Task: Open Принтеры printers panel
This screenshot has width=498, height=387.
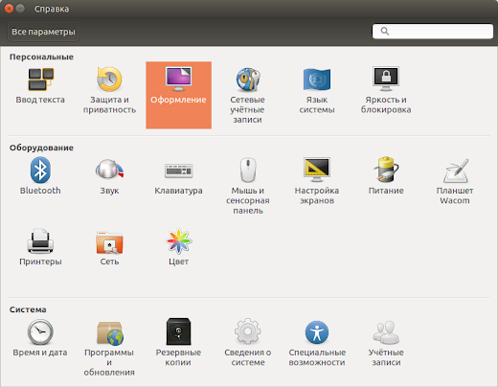Action: coord(40,247)
